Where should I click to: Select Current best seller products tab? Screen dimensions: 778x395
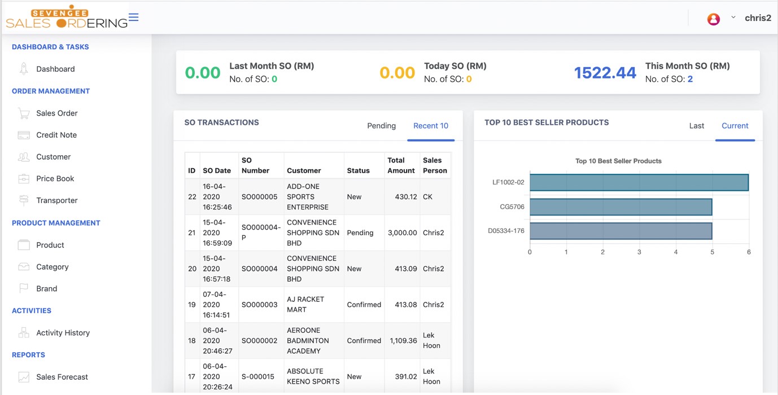click(x=735, y=126)
